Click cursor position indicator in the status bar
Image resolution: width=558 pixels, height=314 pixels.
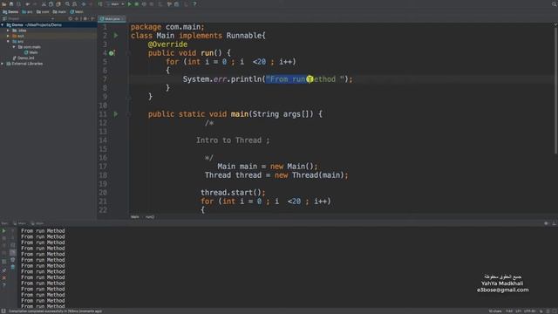coord(509,311)
